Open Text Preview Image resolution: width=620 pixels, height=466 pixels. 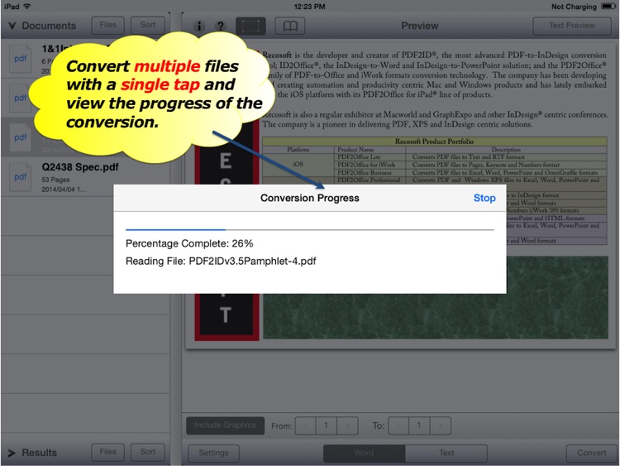click(x=571, y=26)
